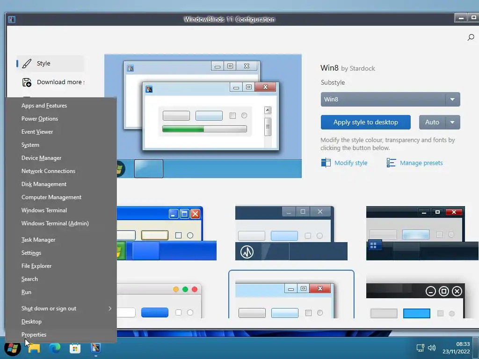Click the WindowBlinds taskbar icon

click(95, 348)
